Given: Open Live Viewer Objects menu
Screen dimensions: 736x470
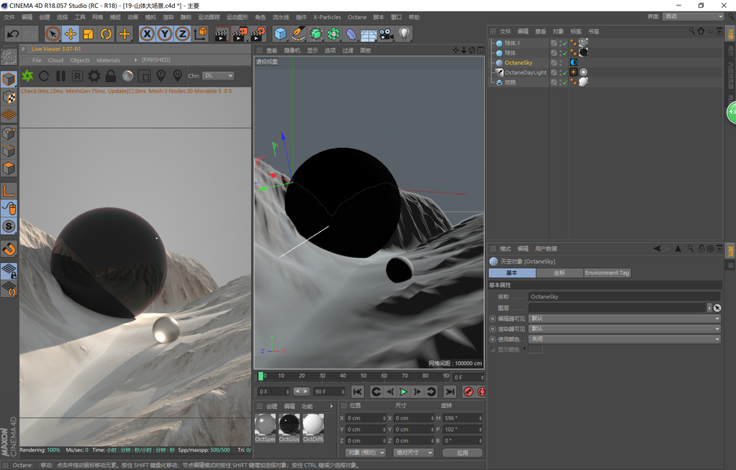Looking at the screenshot, I should 80,60.
